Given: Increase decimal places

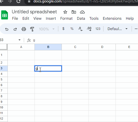Looking at the screenshot, I should pos(89,29).
